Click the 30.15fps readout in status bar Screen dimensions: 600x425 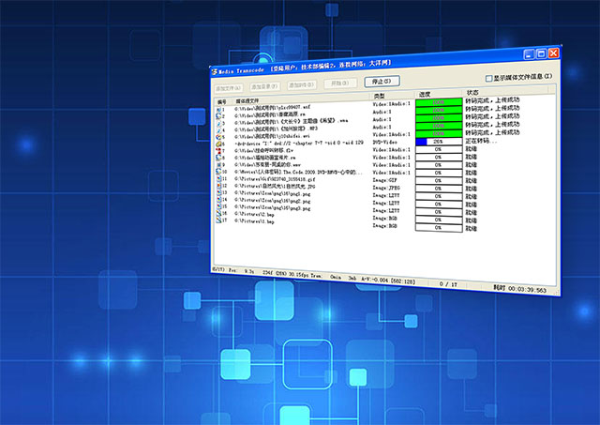point(300,275)
